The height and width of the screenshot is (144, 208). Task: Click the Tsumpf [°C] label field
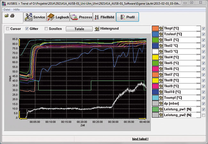(x=182, y=98)
